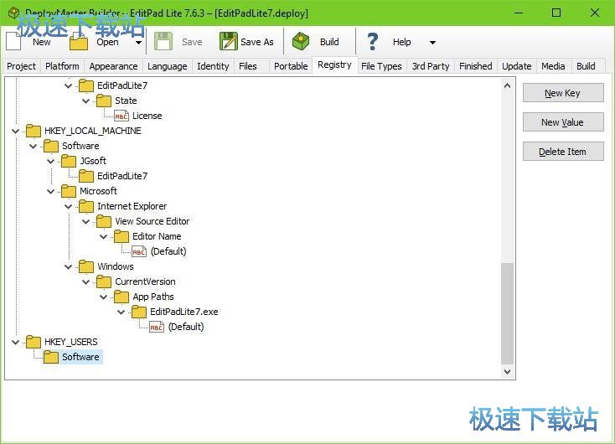This screenshot has width=615, height=444.
Task: Click the scrollbar down arrow
Action: 507,371
